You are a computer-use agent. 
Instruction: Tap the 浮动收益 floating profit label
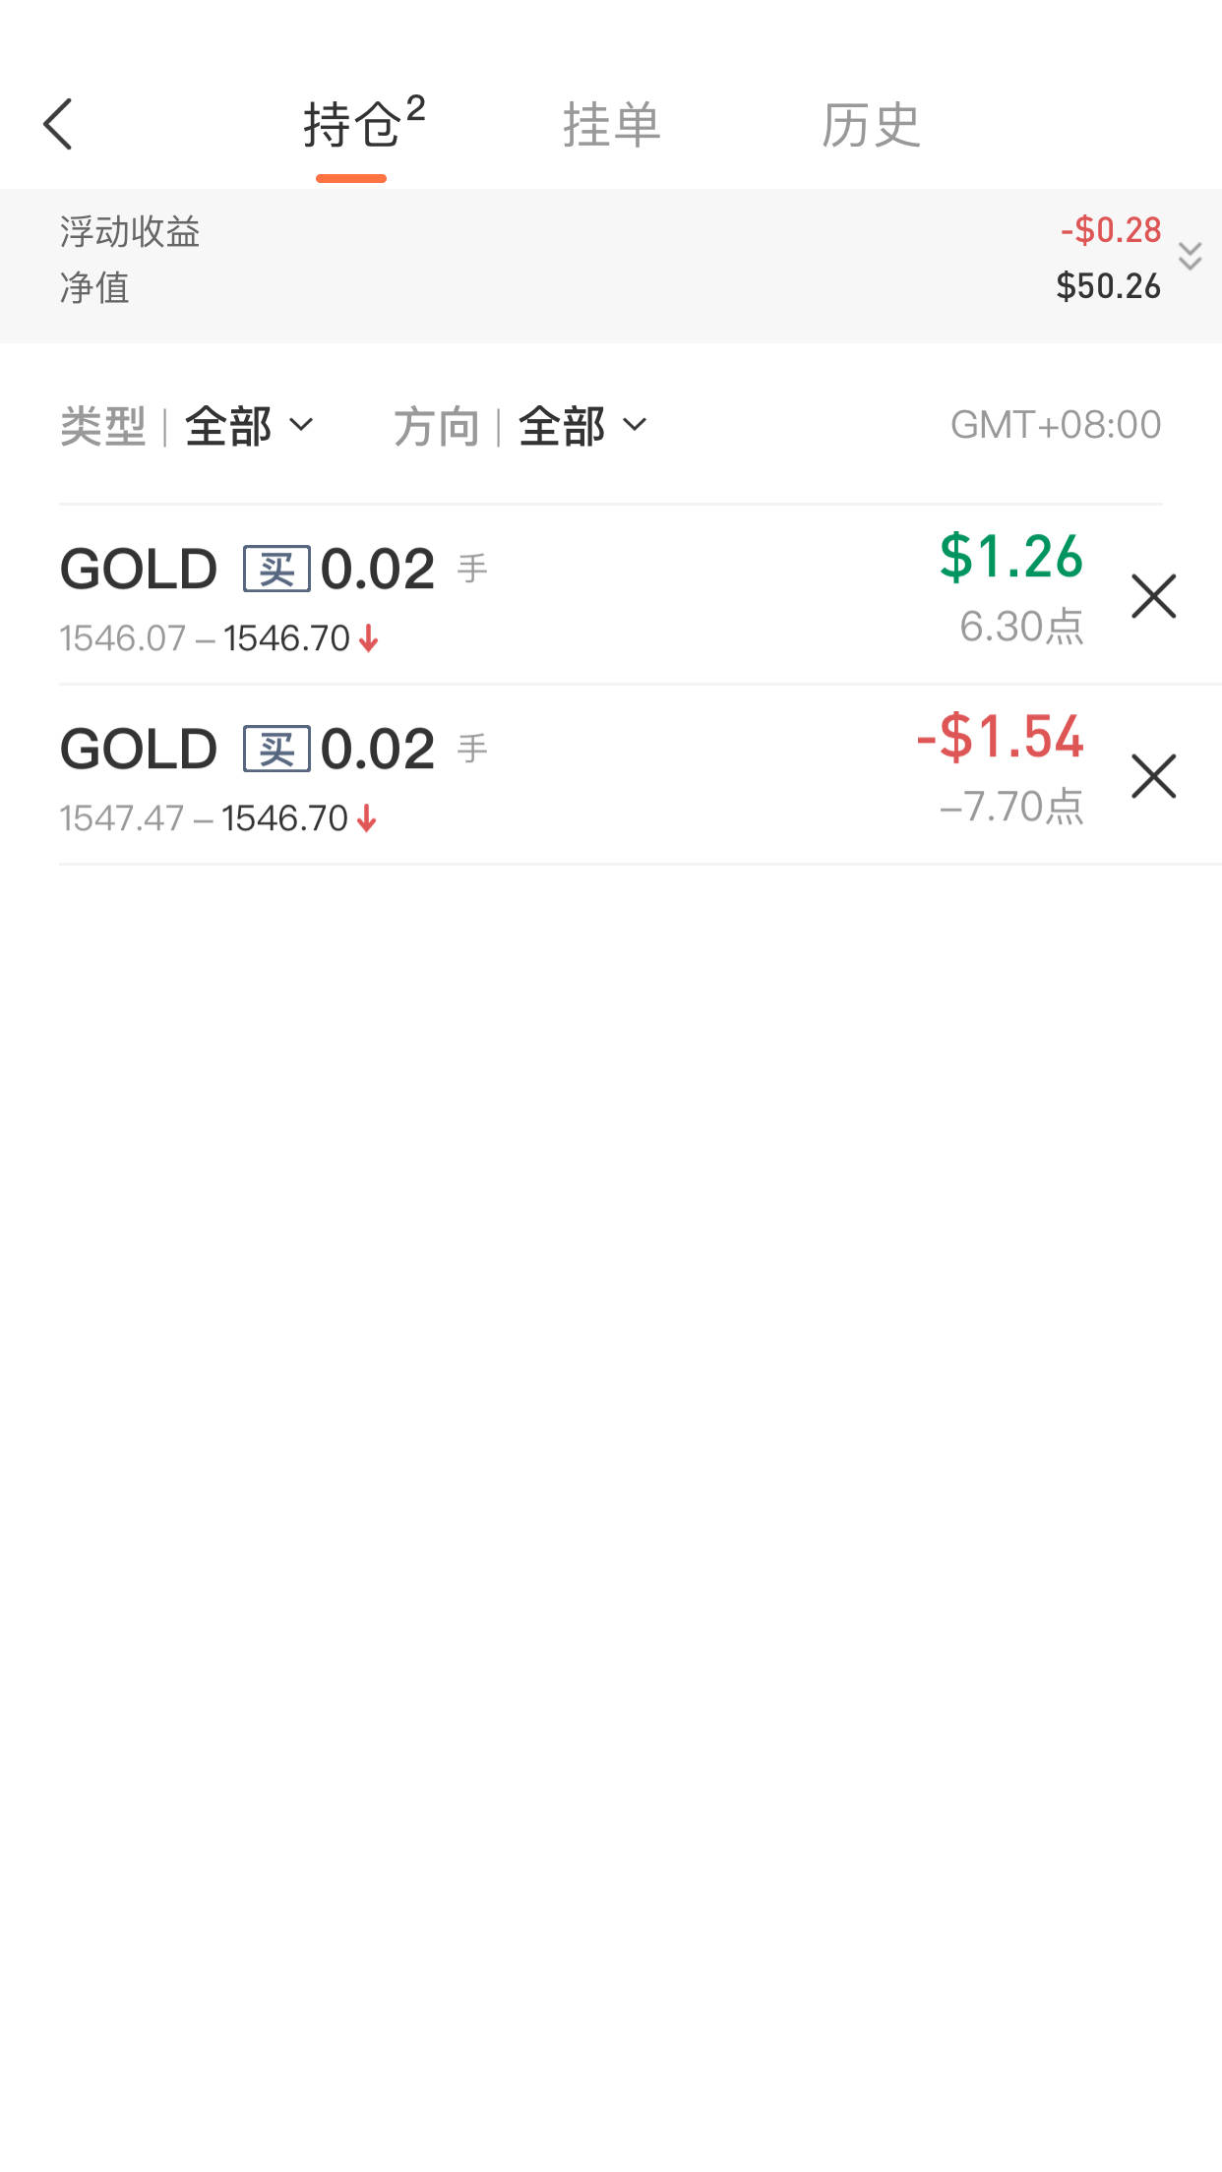130,232
